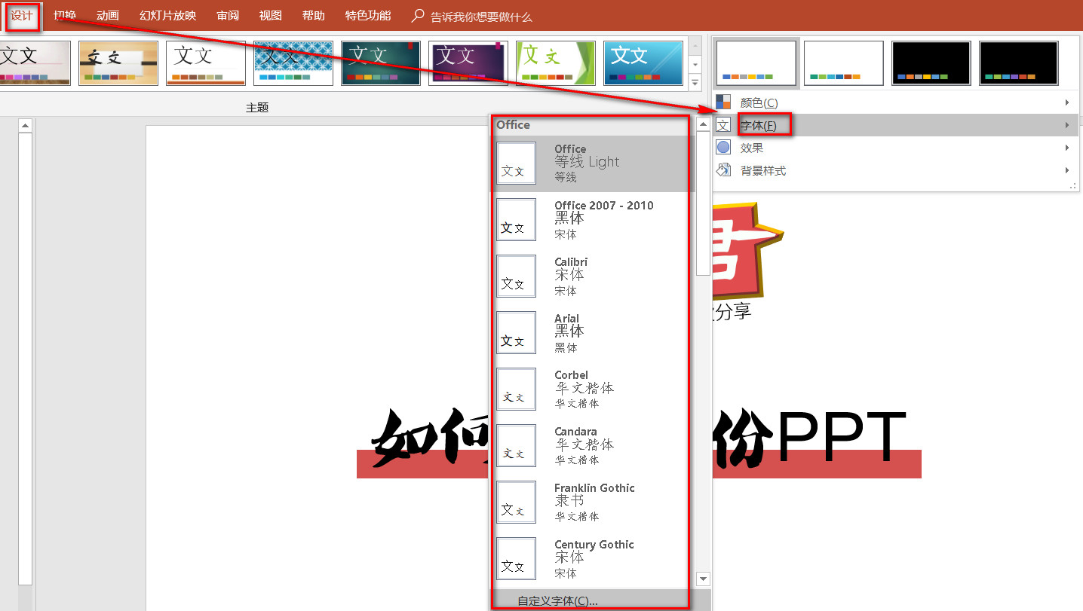
Task: Expand the 颜色 submenu arrow
Action: point(1066,102)
